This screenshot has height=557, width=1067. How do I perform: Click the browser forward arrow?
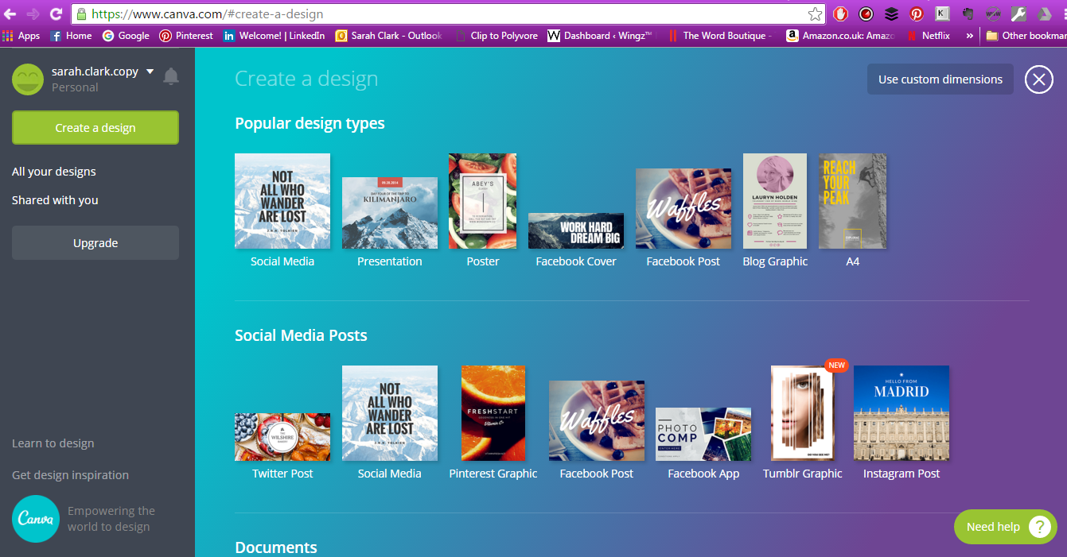(x=33, y=14)
